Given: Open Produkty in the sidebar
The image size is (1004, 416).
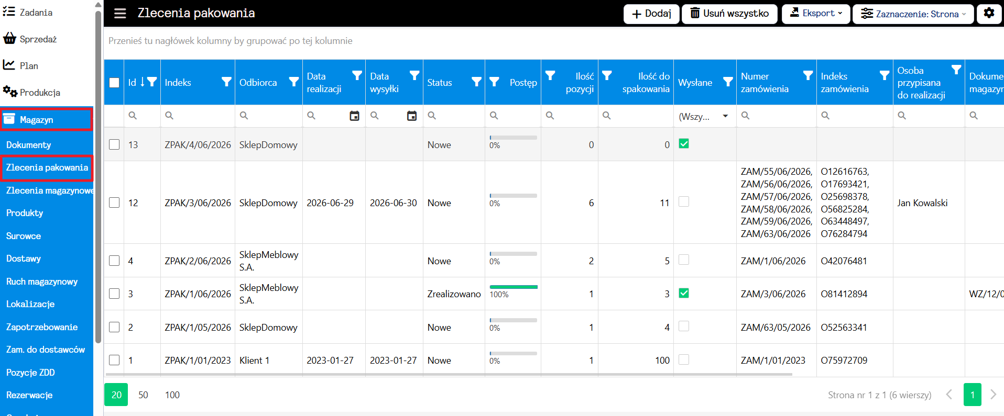Looking at the screenshot, I should pyautogui.click(x=25, y=213).
